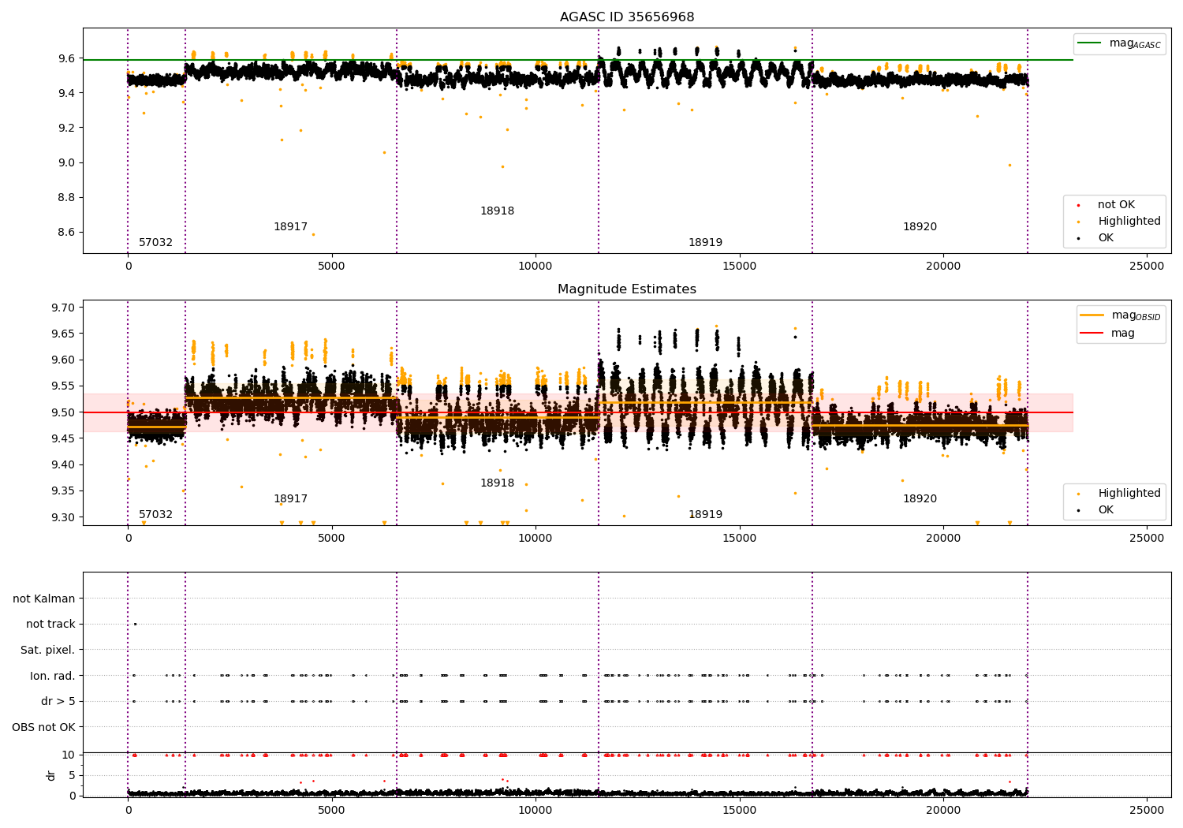Image resolution: width=1183 pixels, height=828 pixels.
Task: Click red line swatch beside 'mag' legend entry
Action: tap(1092, 333)
